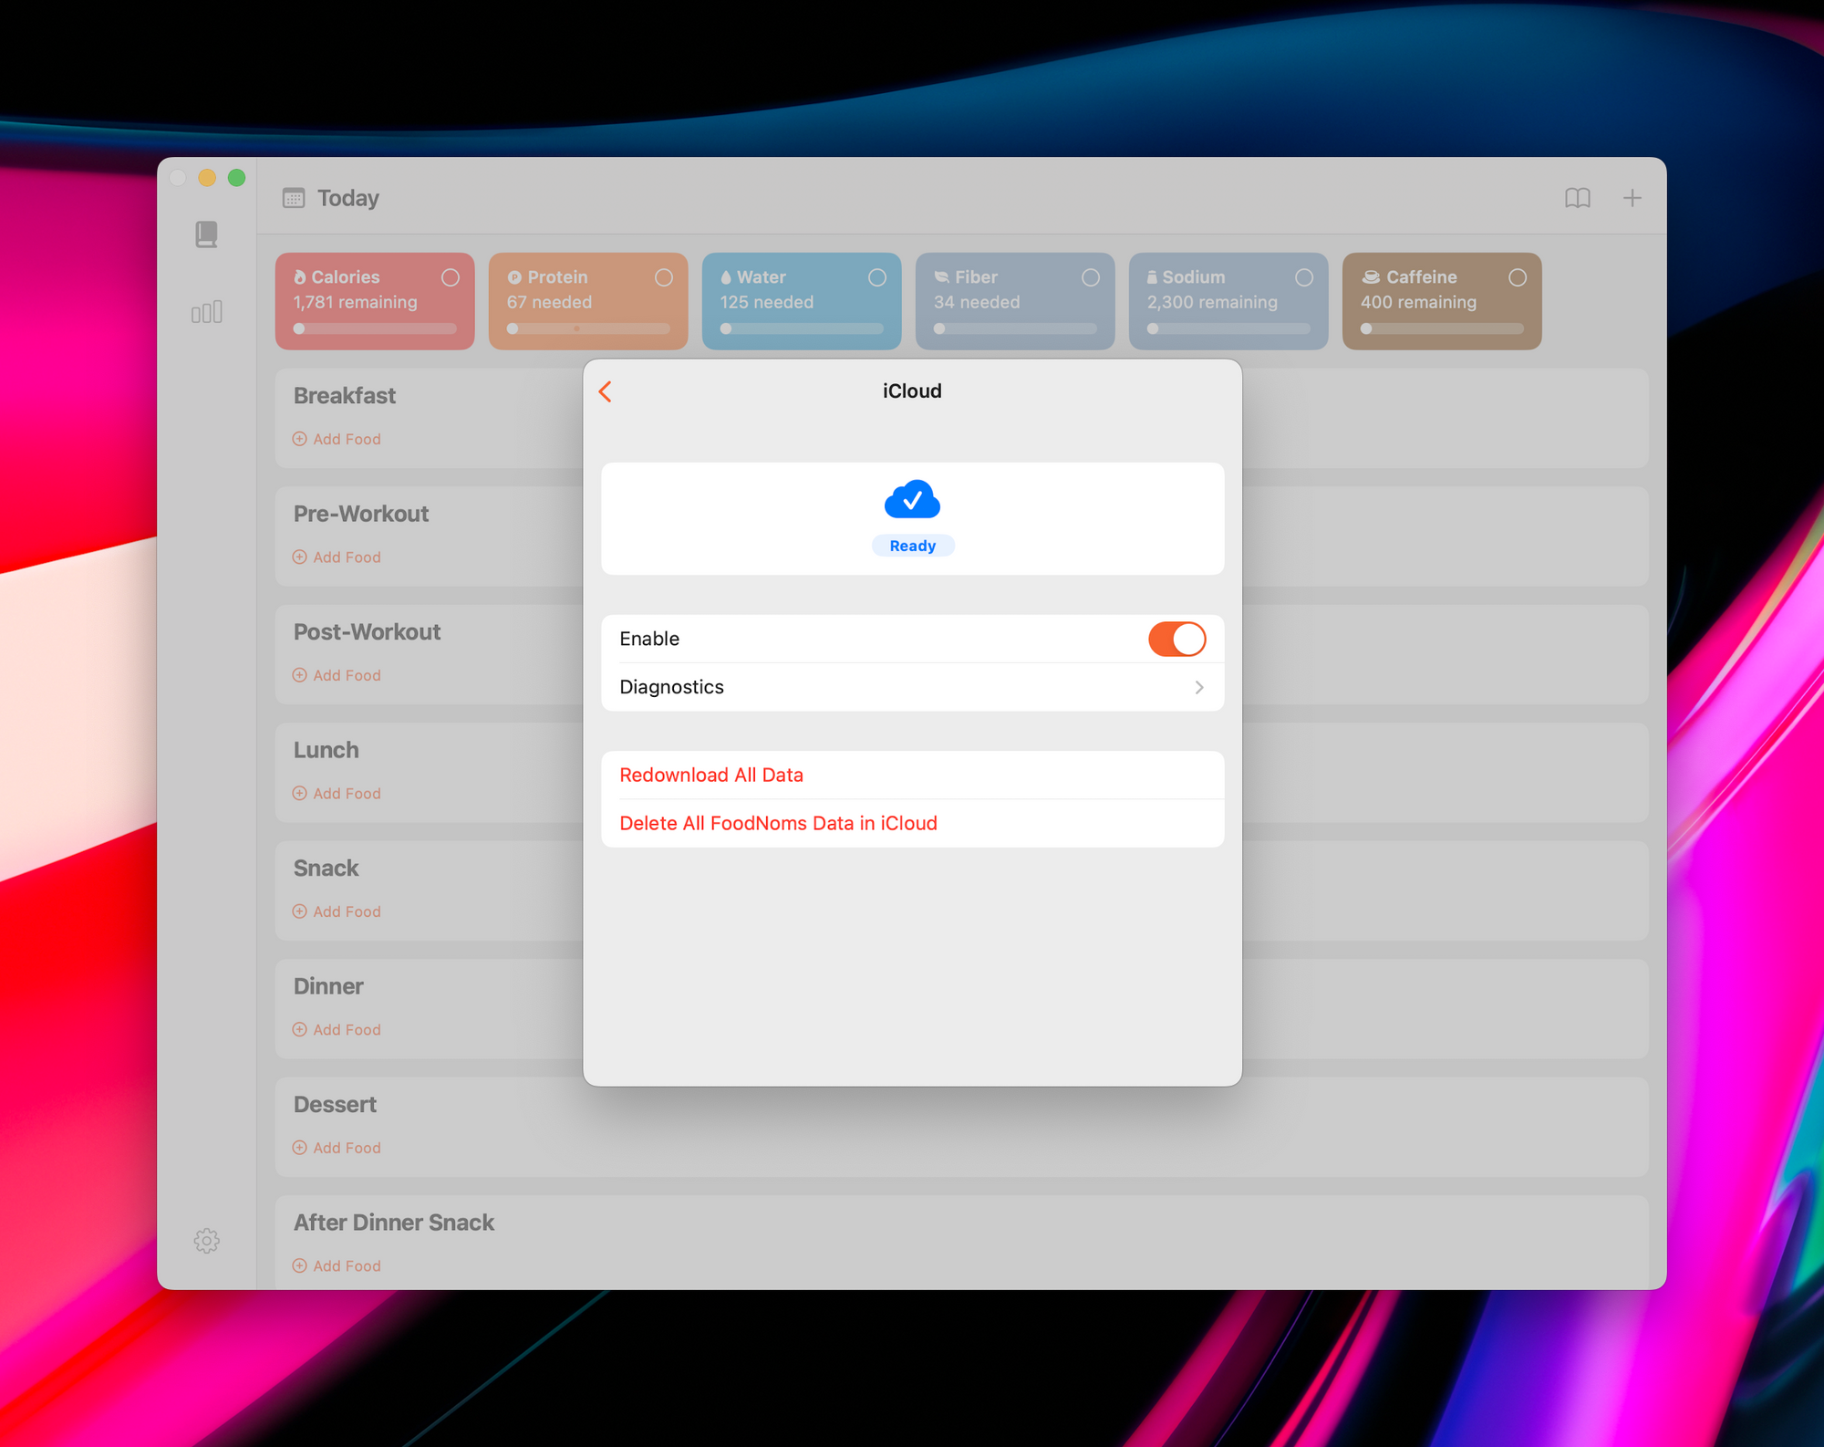The image size is (1824, 1447).
Task: Click the open book library icon
Action: coord(1578,198)
